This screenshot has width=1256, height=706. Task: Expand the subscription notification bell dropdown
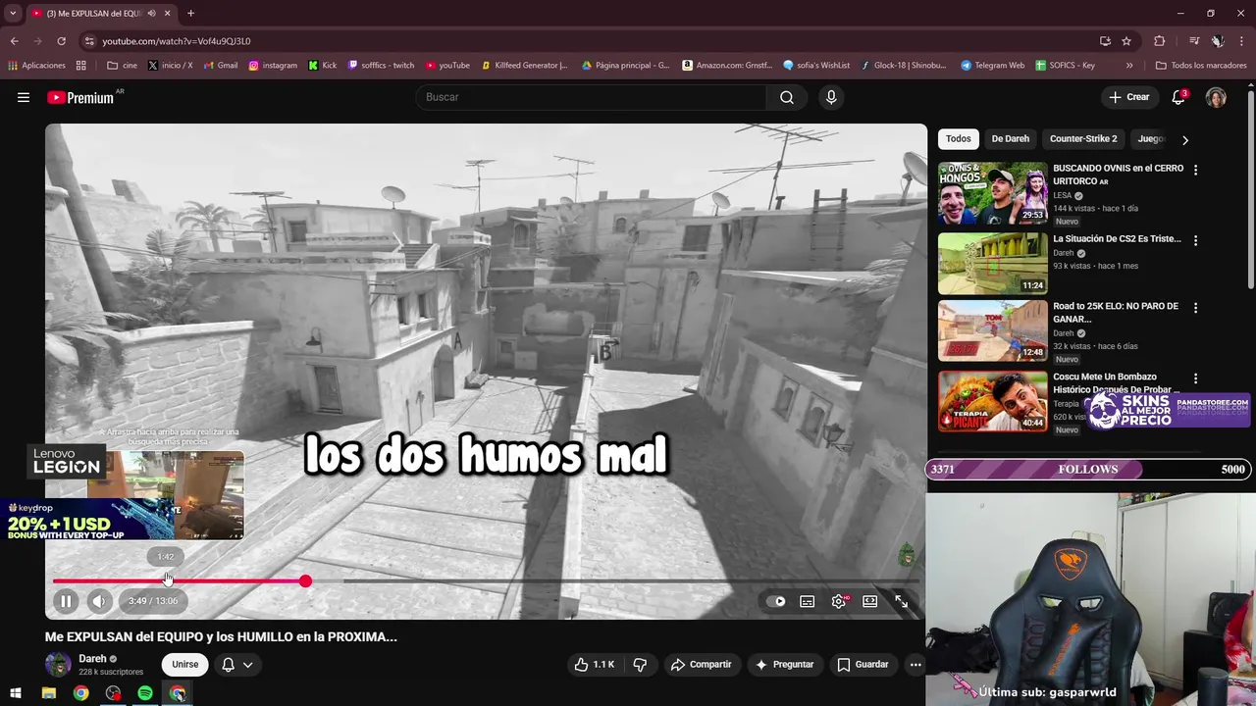pos(237,665)
